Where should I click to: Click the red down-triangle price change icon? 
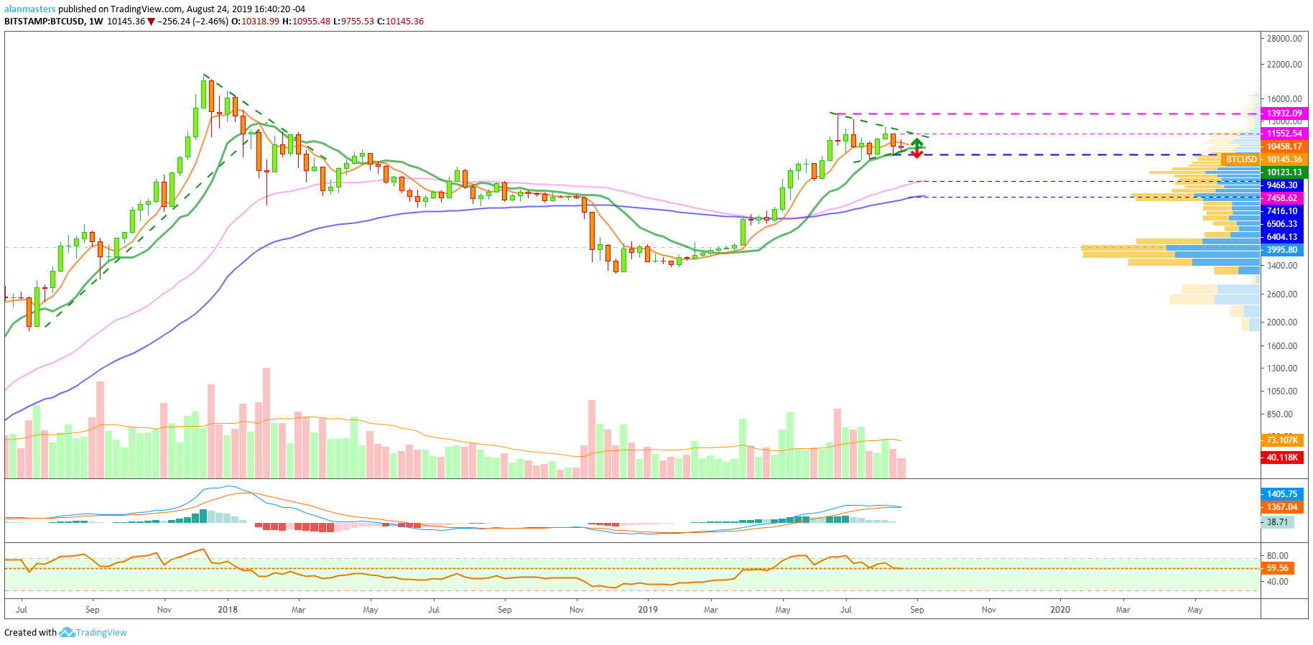pyautogui.click(x=151, y=22)
